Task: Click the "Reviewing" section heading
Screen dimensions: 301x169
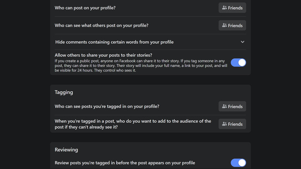Action: coord(66,150)
